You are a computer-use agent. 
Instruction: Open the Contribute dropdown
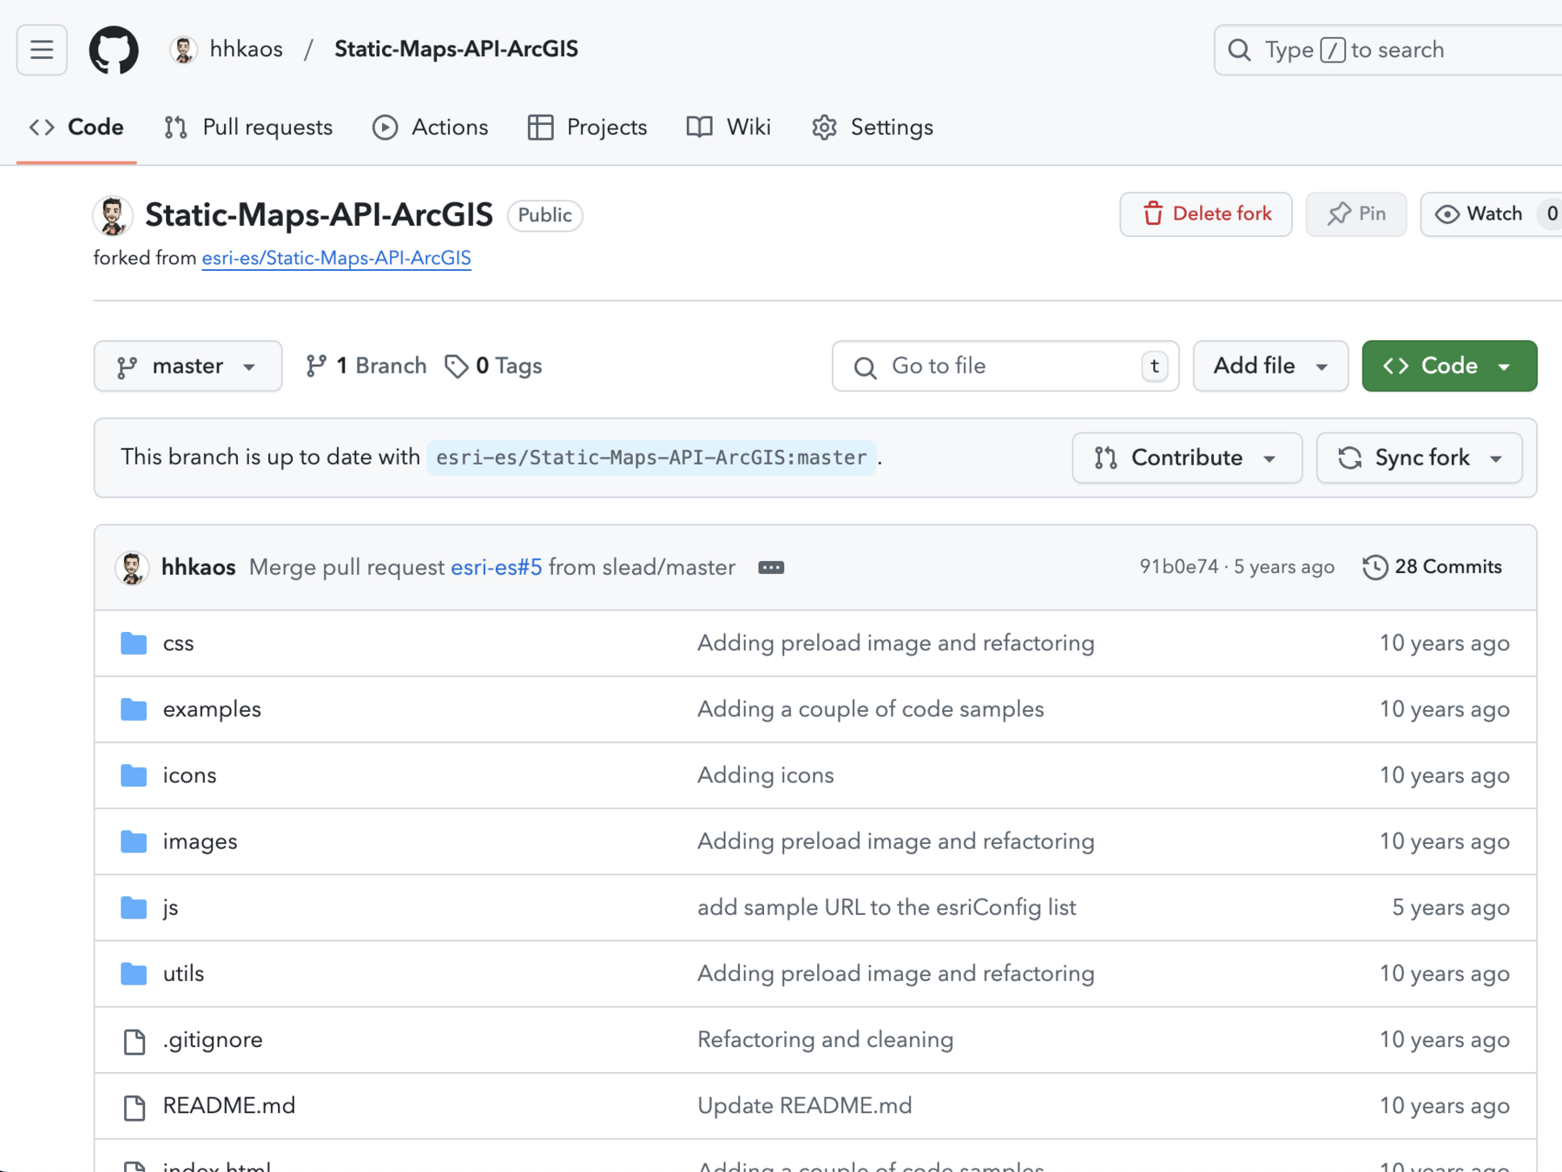(x=1187, y=458)
